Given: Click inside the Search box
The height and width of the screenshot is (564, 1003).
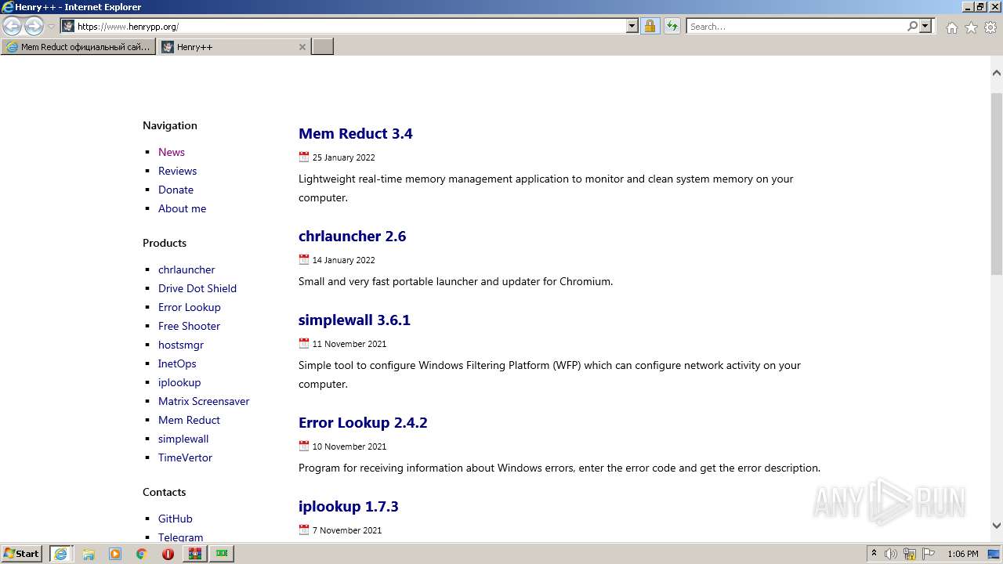Looking at the screenshot, I should coord(795,26).
